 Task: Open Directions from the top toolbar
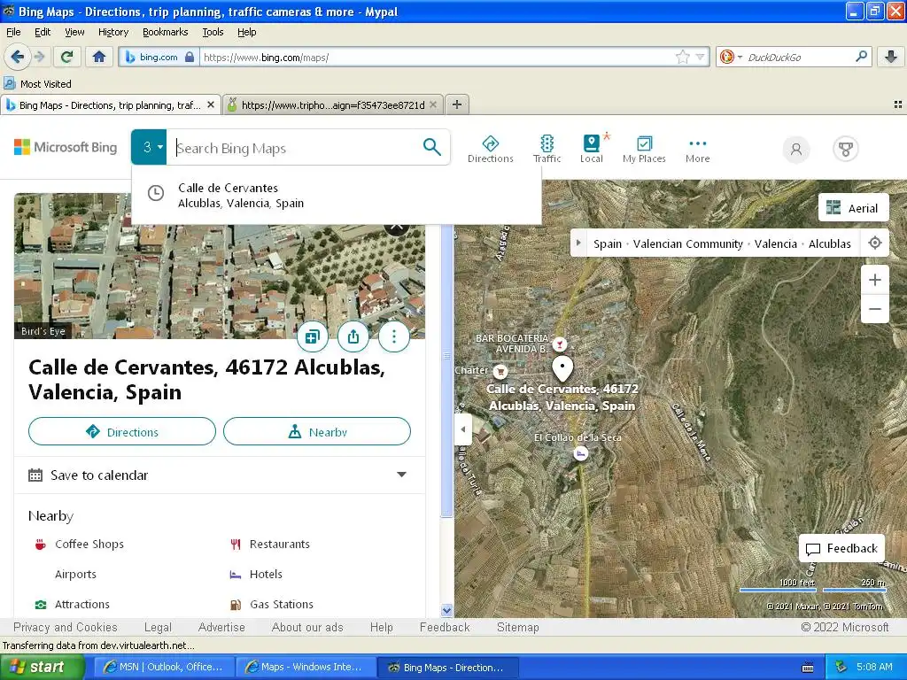[491, 149]
